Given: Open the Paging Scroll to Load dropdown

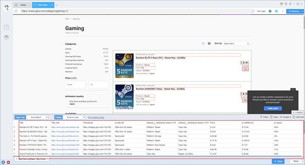Looking at the screenshot, I should pos(74,118).
